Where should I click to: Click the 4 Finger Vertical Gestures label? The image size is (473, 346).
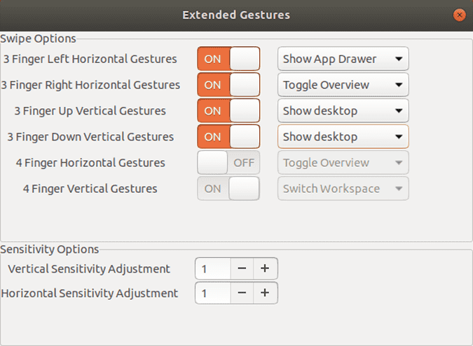click(90, 189)
